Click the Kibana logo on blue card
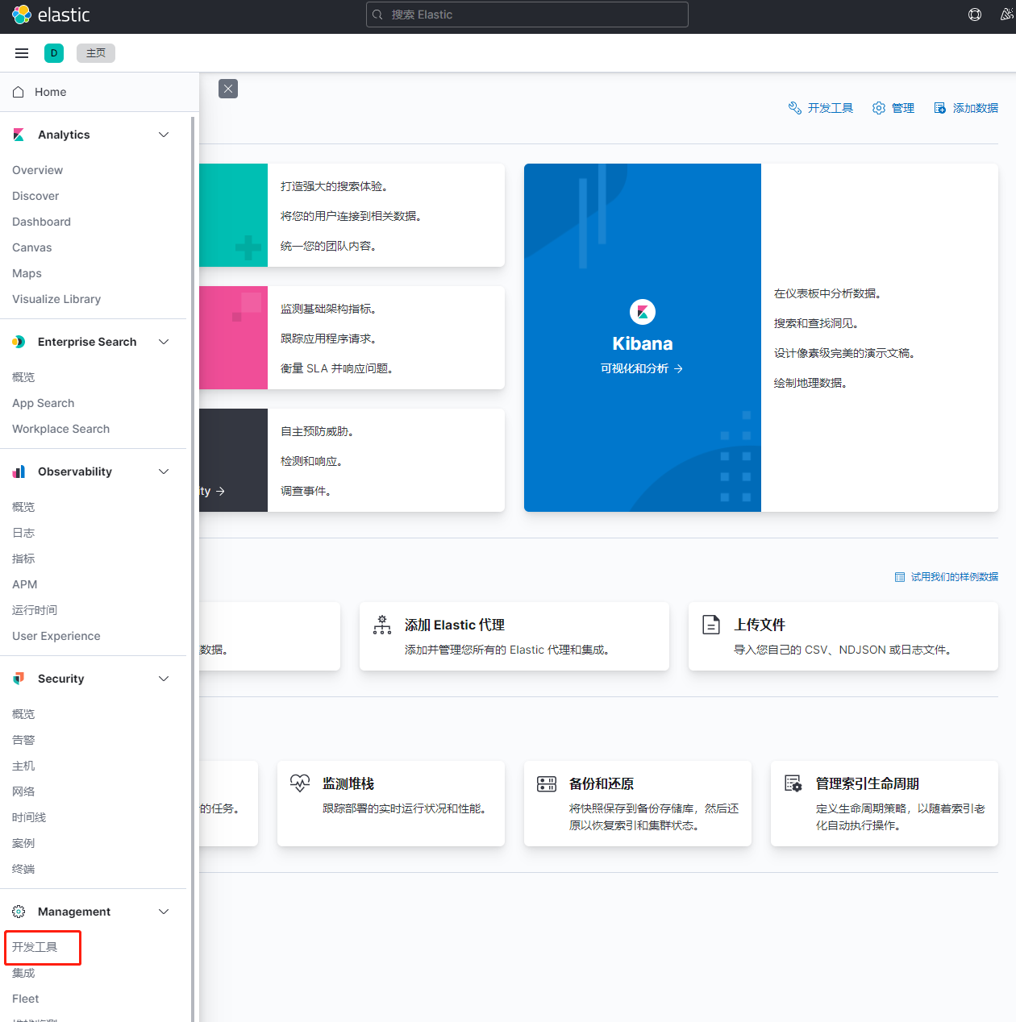This screenshot has height=1022, width=1016. click(642, 312)
